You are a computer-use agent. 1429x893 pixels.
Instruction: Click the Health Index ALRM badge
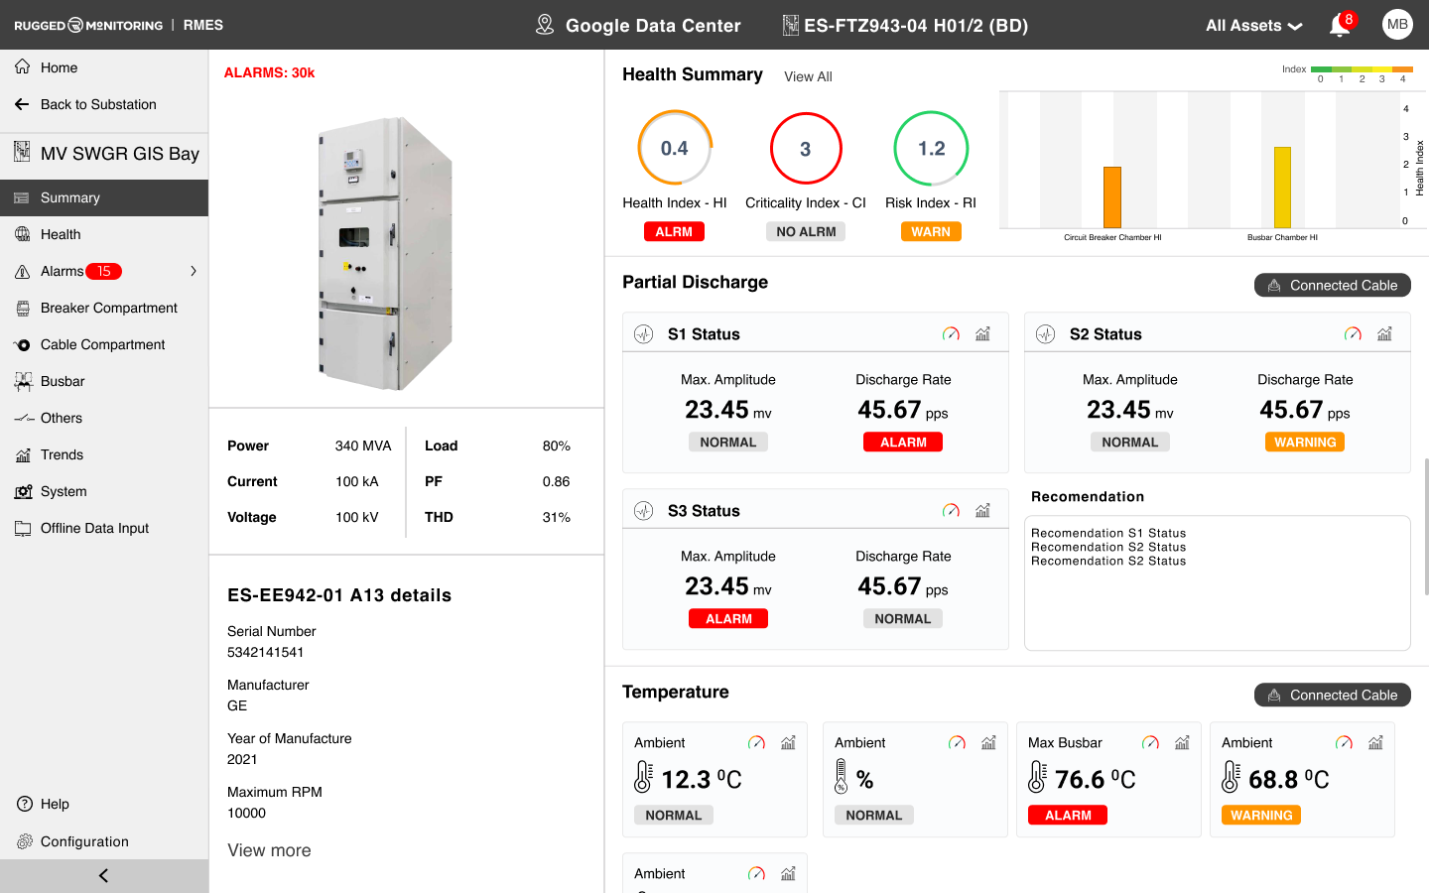click(674, 231)
